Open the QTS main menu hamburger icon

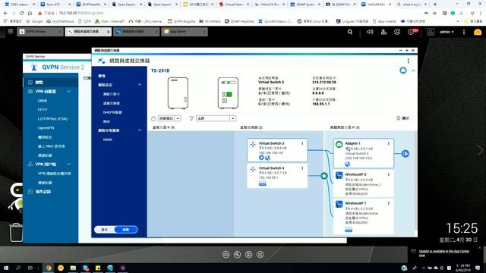tap(10, 31)
